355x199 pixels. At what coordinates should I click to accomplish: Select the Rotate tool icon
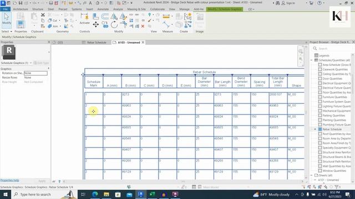(114, 24)
